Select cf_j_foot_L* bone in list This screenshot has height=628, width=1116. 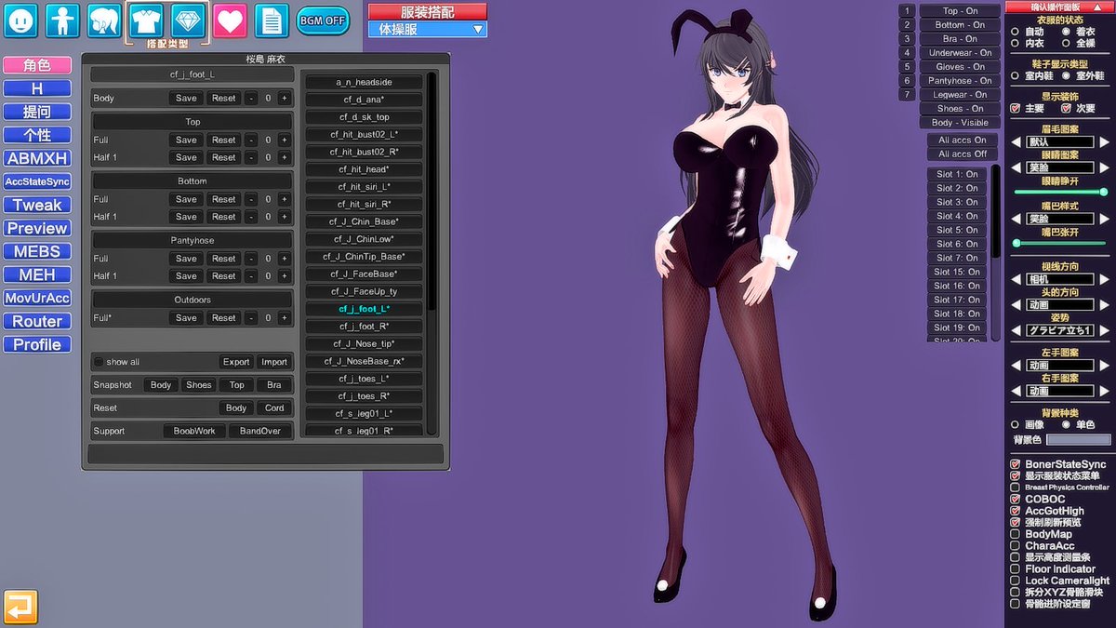pyautogui.click(x=364, y=309)
